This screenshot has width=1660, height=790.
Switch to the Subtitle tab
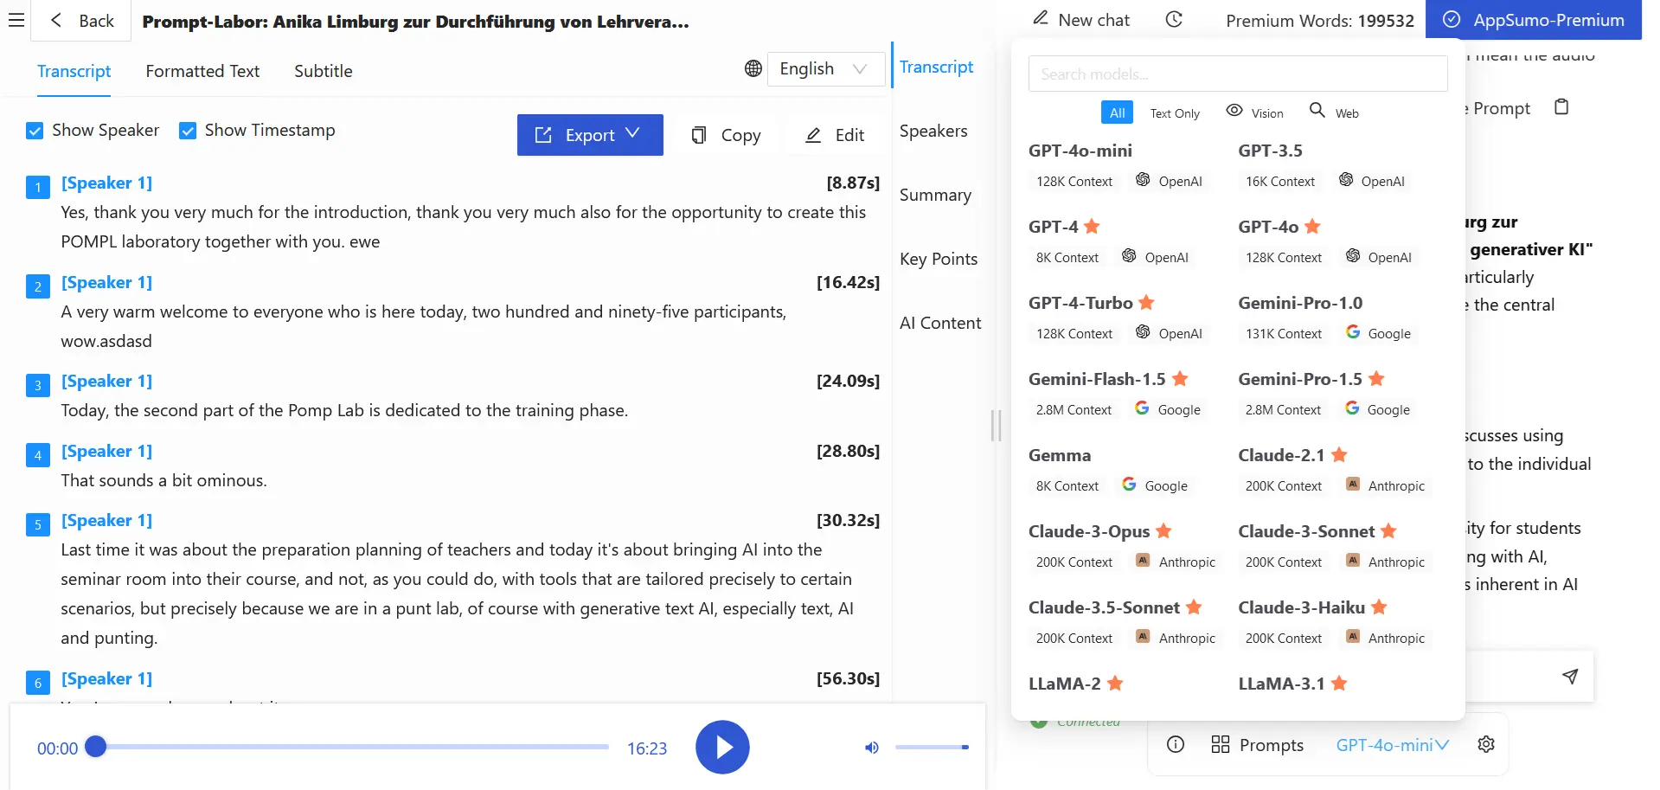click(x=323, y=71)
